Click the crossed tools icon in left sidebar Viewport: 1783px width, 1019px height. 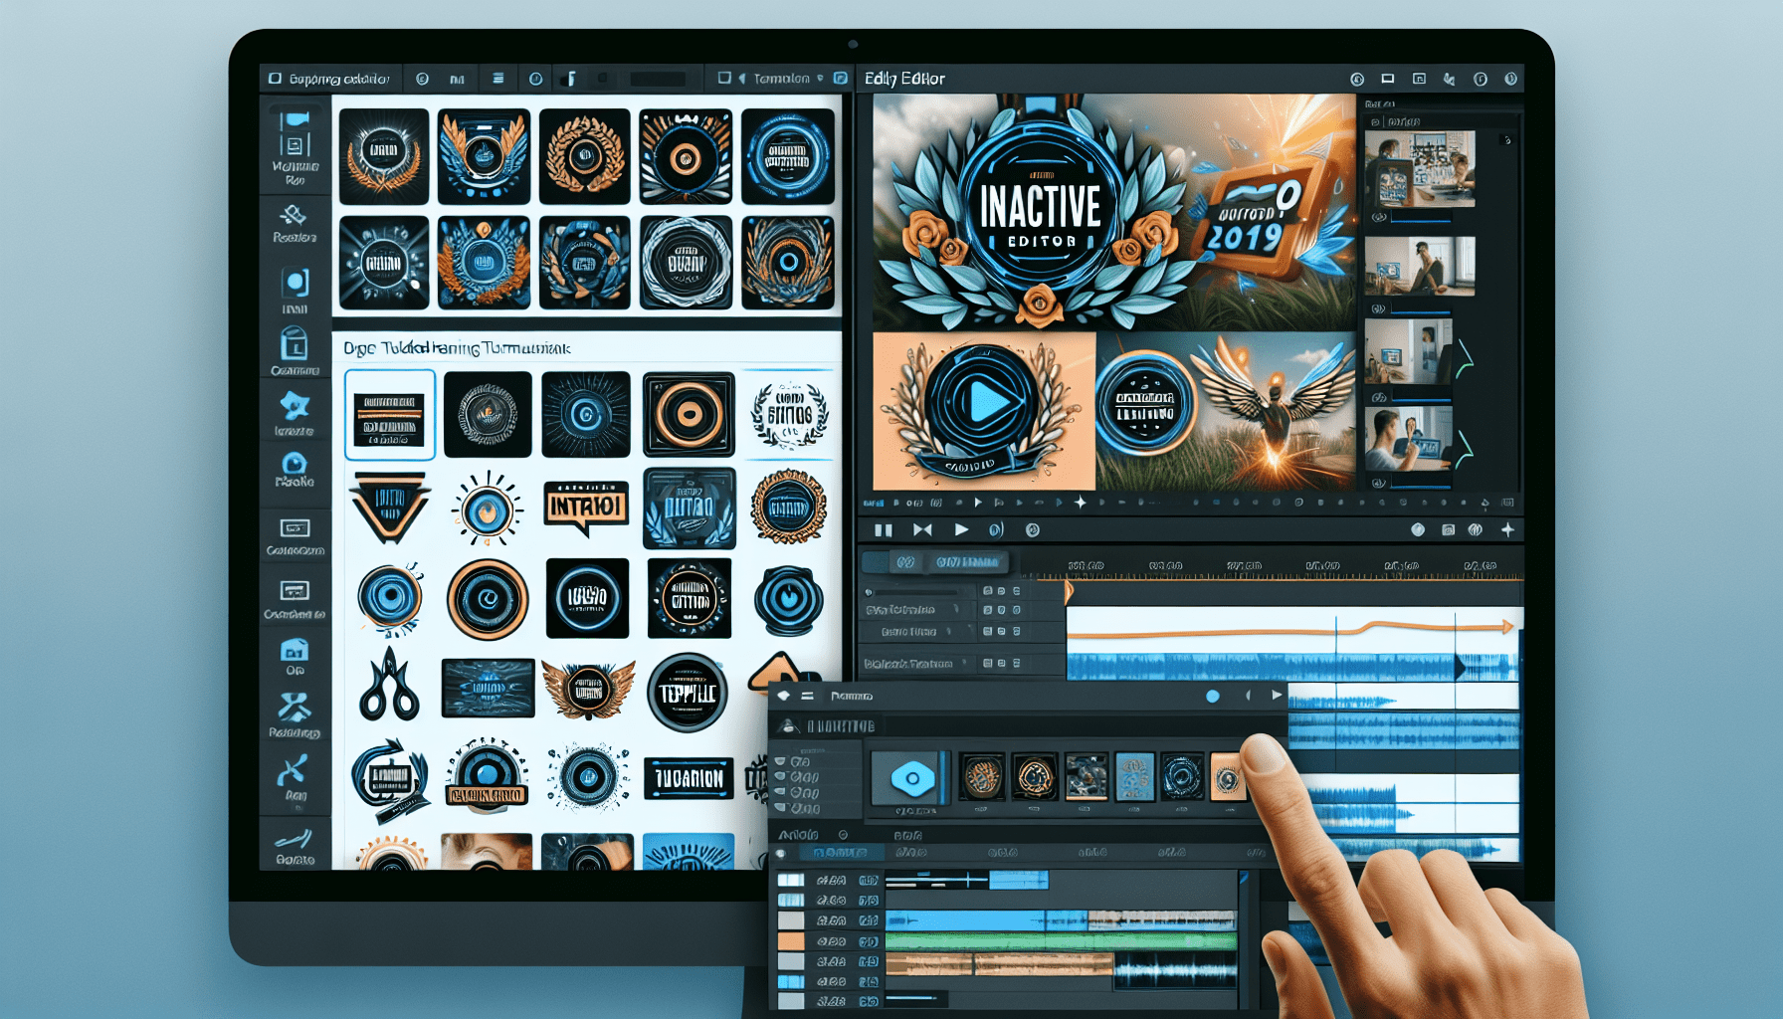click(x=295, y=708)
